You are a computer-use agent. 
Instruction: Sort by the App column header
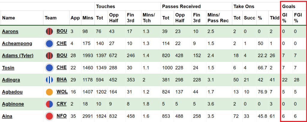75,18
